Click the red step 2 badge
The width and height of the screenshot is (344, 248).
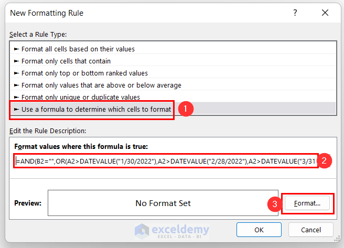326,161
